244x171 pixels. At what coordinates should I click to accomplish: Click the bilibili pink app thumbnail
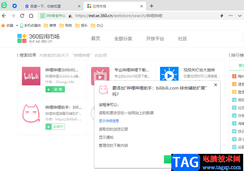[31, 76]
